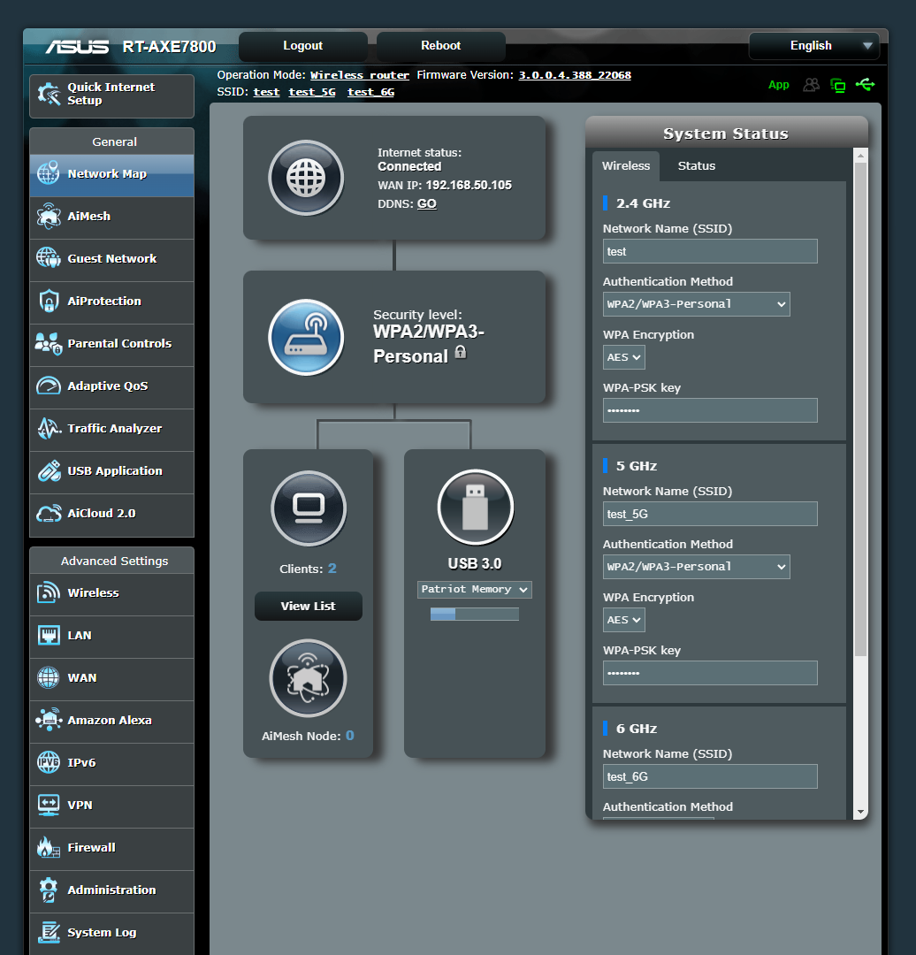Click the 6 GHz Network Name field
This screenshot has width=916, height=955.
[710, 776]
